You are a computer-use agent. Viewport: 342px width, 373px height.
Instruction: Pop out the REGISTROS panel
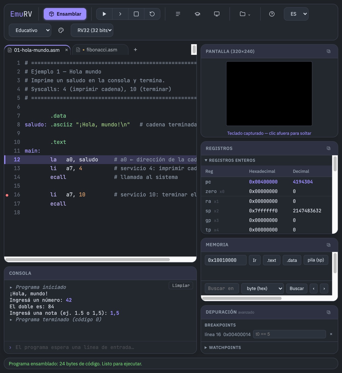[x=329, y=148]
